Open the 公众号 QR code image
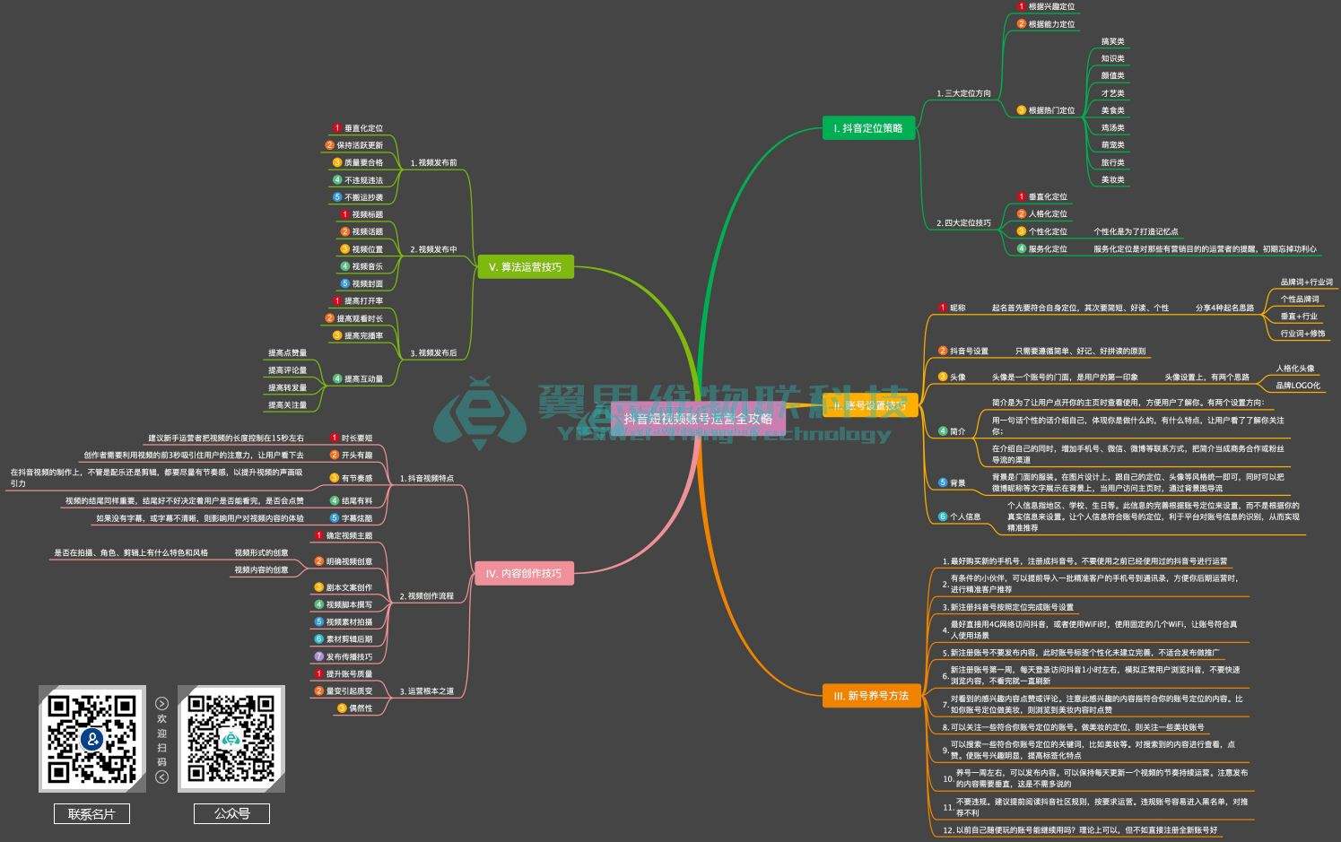 231,739
